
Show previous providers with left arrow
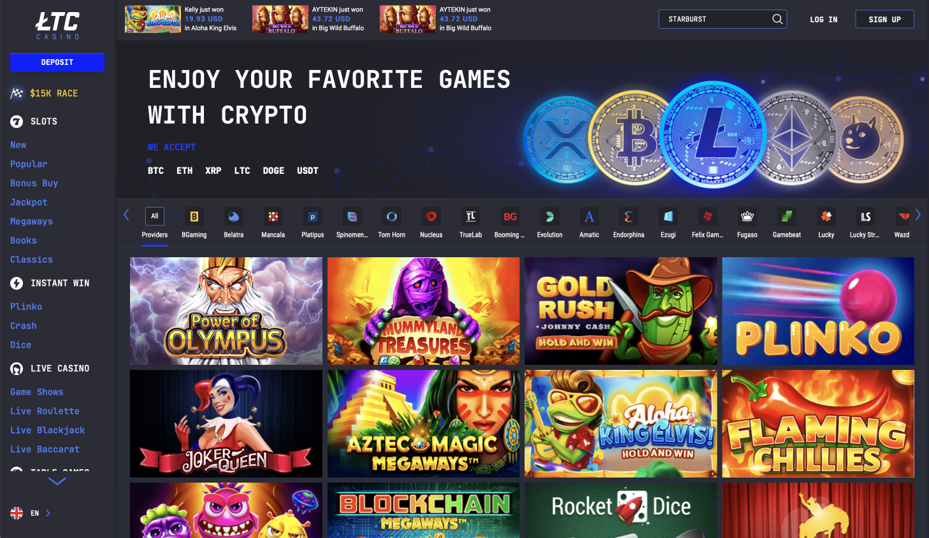[126, 215]
